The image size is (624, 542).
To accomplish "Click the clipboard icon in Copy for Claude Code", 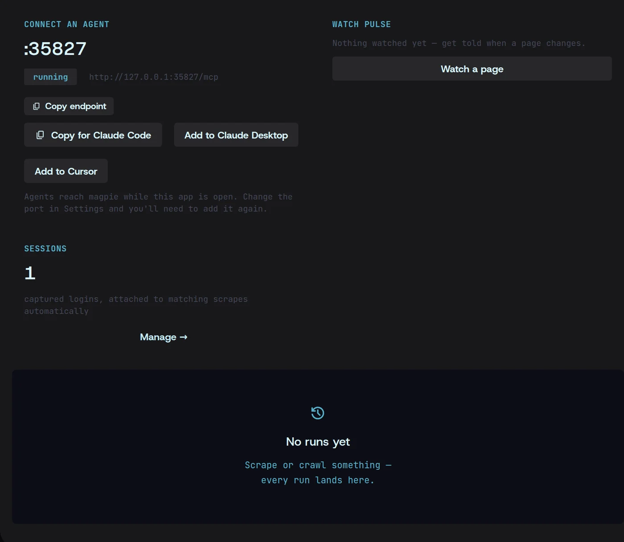I will tap(40, 135).
